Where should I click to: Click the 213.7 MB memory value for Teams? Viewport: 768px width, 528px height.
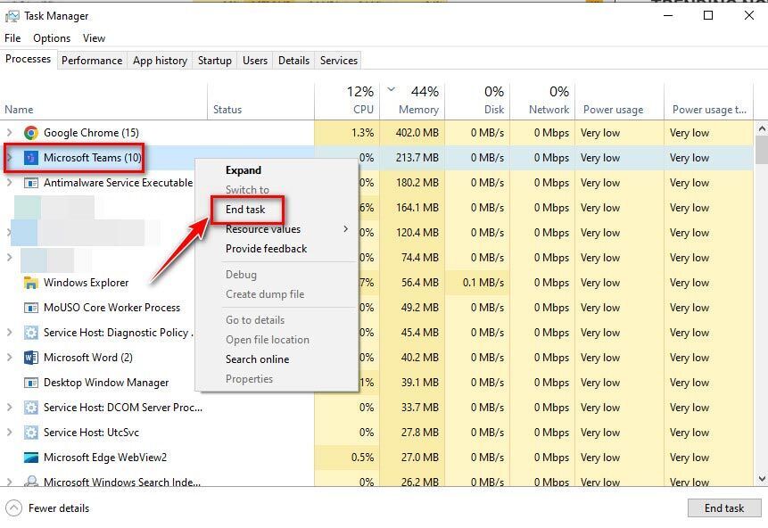[x=417, y=158]
